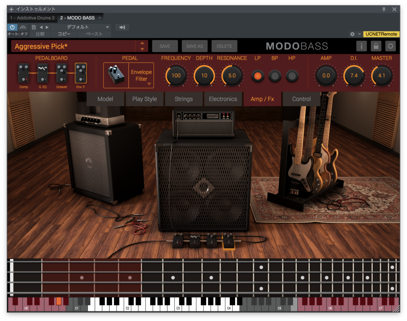Click the D.I. level knob

[x=354, y=75]
